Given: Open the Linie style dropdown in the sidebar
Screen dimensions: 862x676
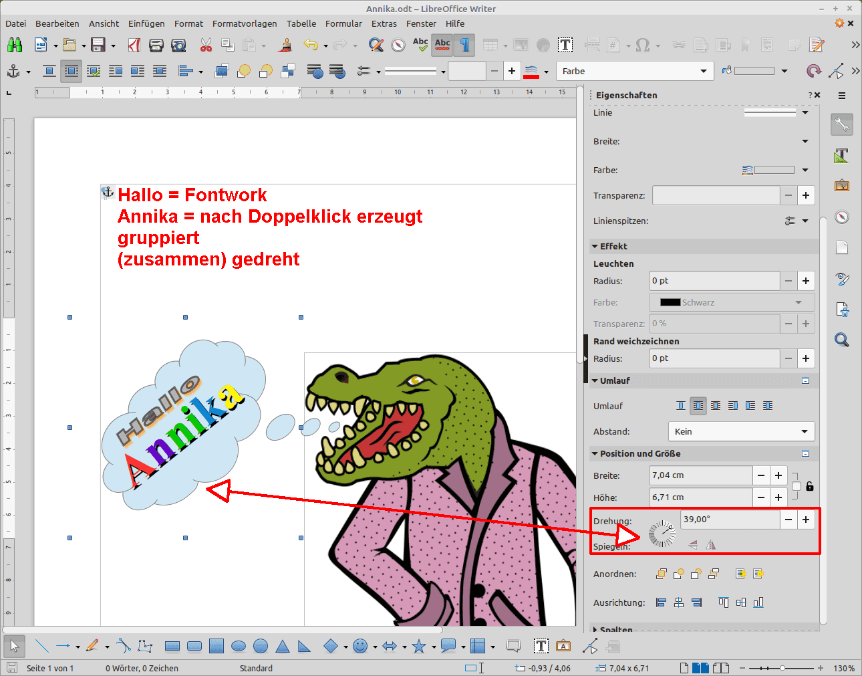Looking at the screenshot, I should (805, 113).
